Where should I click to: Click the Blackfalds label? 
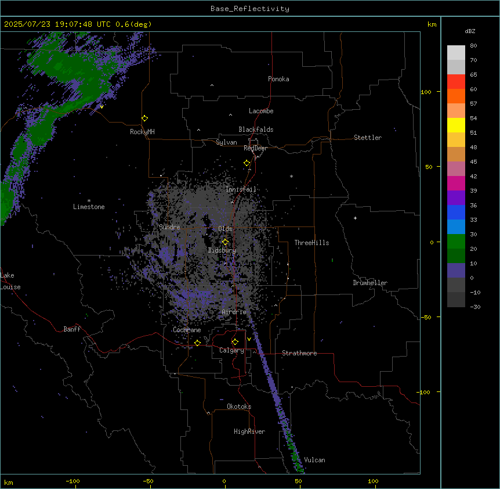click(x=256, y=130)
